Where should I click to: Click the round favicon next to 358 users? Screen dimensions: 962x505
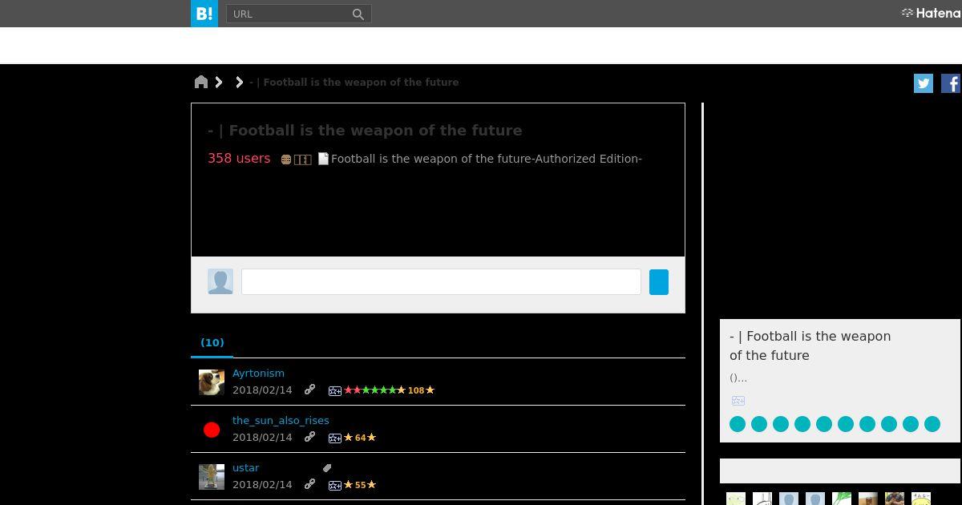coord(286,160)
